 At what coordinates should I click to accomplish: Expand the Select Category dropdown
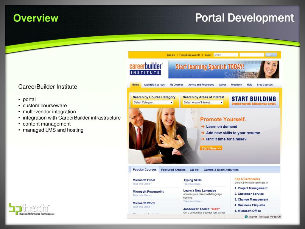153,103
